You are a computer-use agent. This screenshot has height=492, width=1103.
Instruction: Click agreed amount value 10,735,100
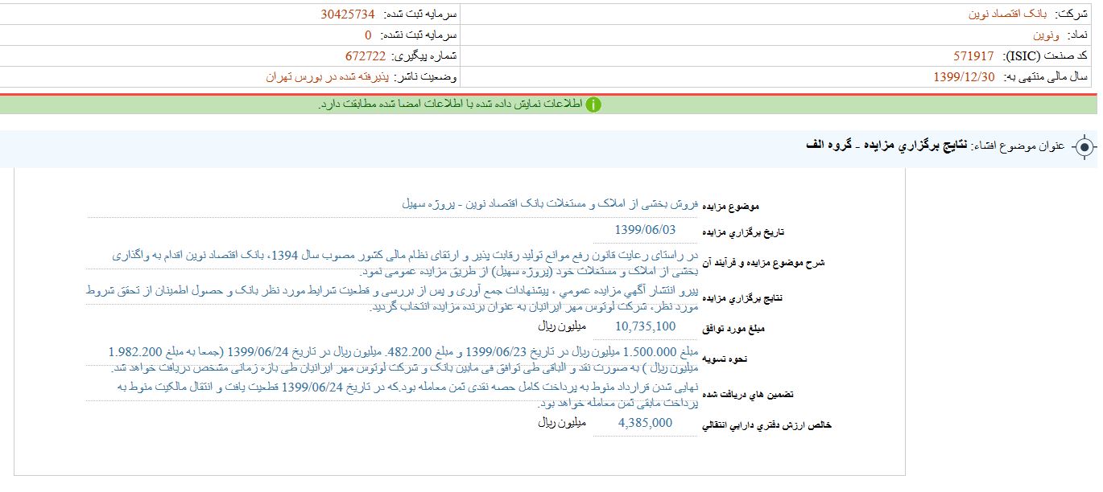pos(646,326)
